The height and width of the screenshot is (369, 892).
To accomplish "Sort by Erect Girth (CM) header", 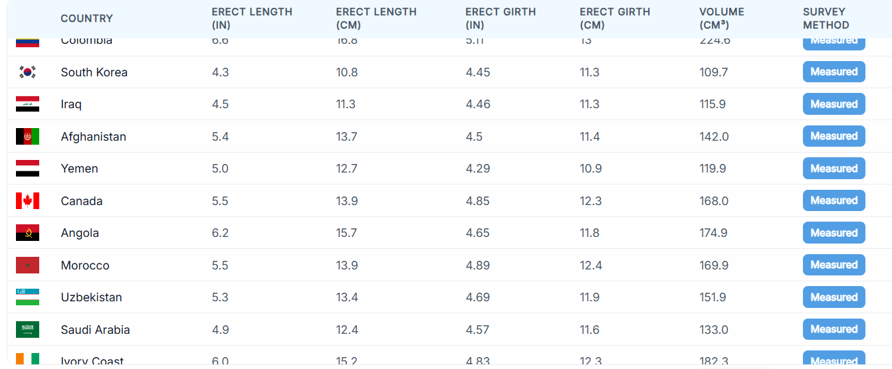I will (615, 19).
